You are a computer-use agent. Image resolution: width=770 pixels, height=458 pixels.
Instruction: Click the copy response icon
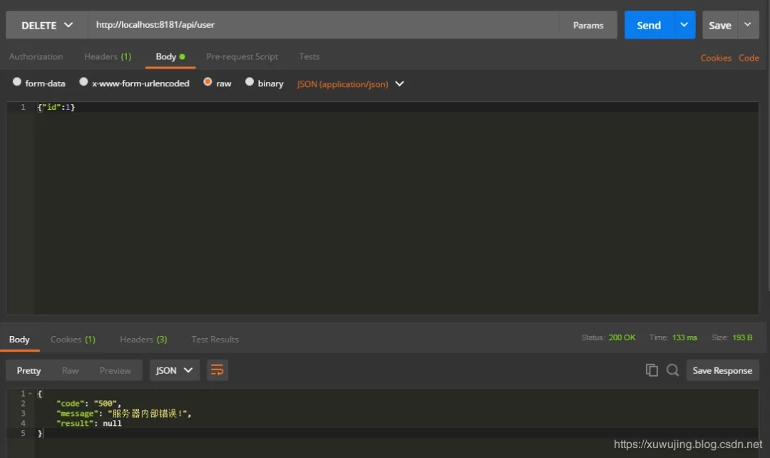652,370
